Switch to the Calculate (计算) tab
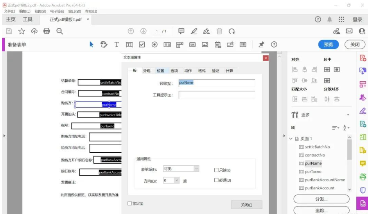 (x=229, y=71)
